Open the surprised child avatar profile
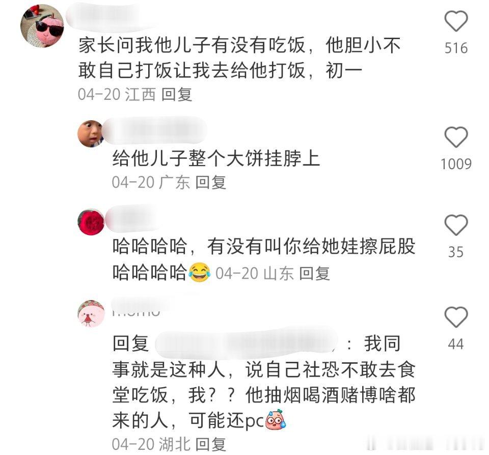489x455 pixels. 91,133
